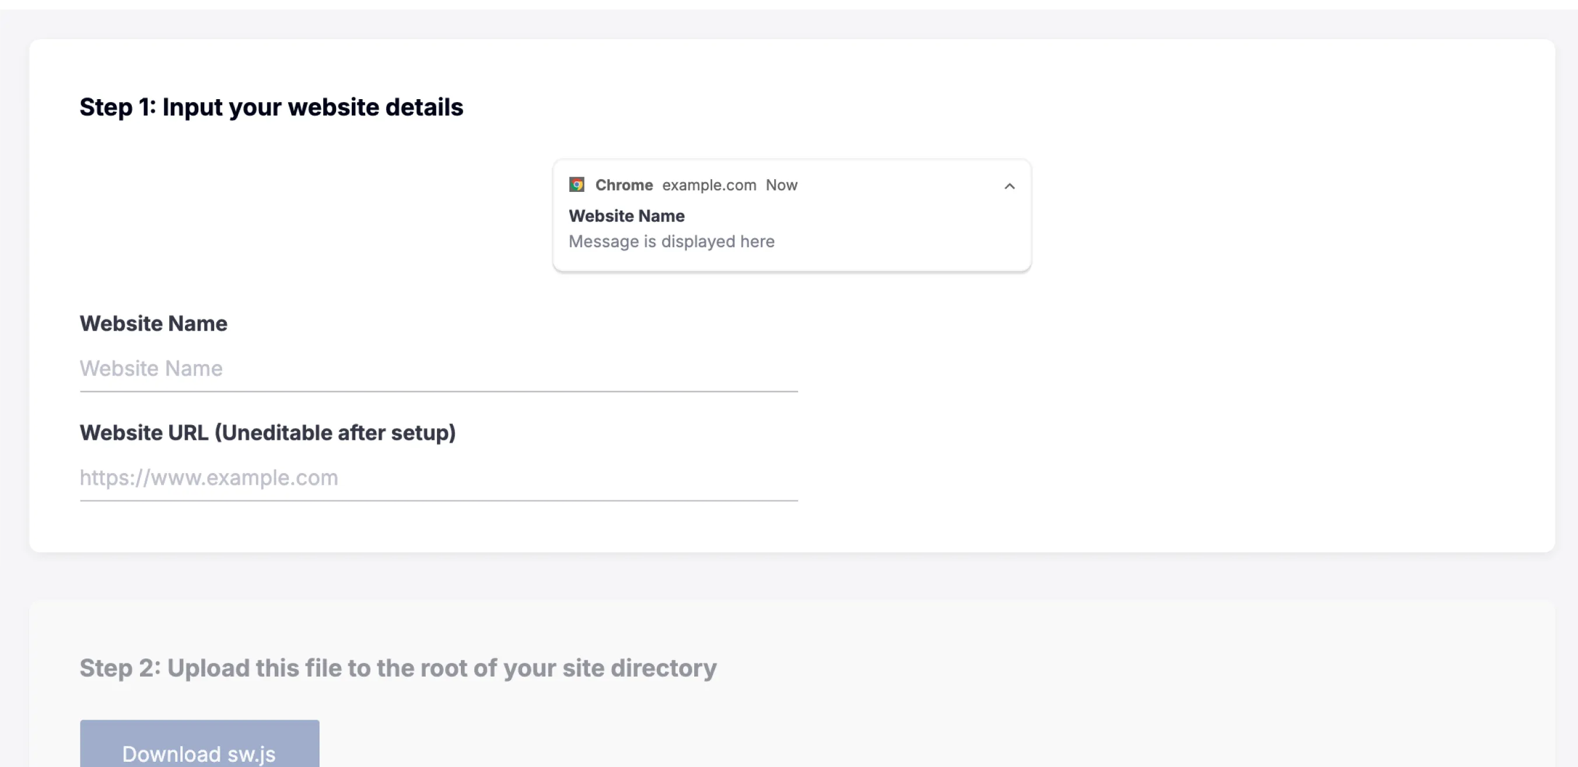Screen dimensions: 1578x767
Task: Click 'example.com' in notification preview
Action: click(x=709, y=185)
